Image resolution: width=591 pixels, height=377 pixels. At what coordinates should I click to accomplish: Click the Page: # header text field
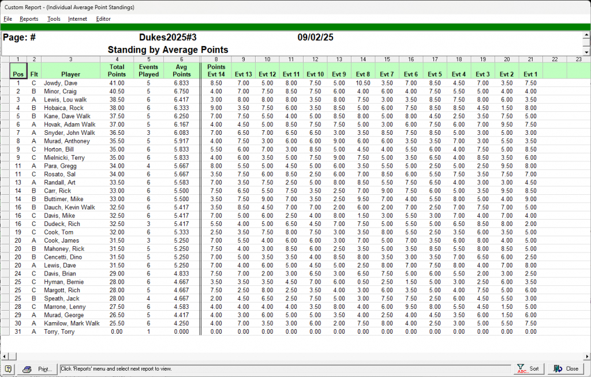tap(20, 38)
